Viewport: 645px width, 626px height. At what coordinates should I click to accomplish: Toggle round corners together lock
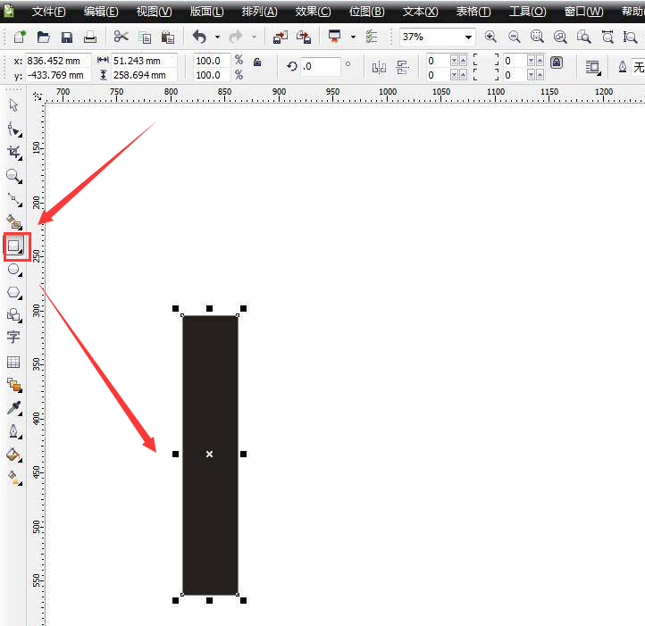[x=557, y=63]
